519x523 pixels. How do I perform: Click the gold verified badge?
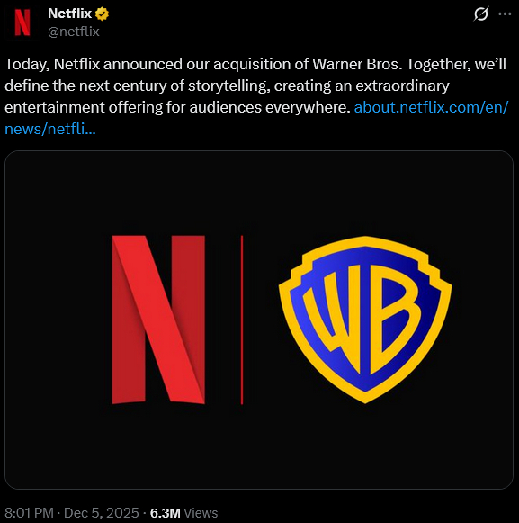tap(102, 14)
